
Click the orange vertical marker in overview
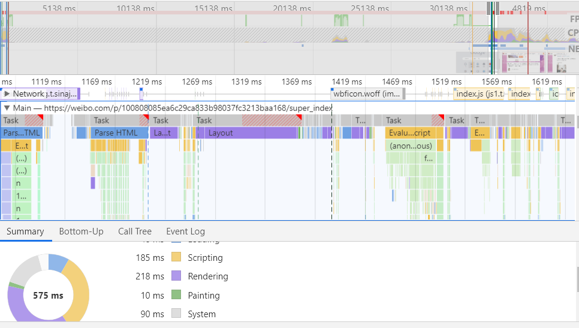472,38
